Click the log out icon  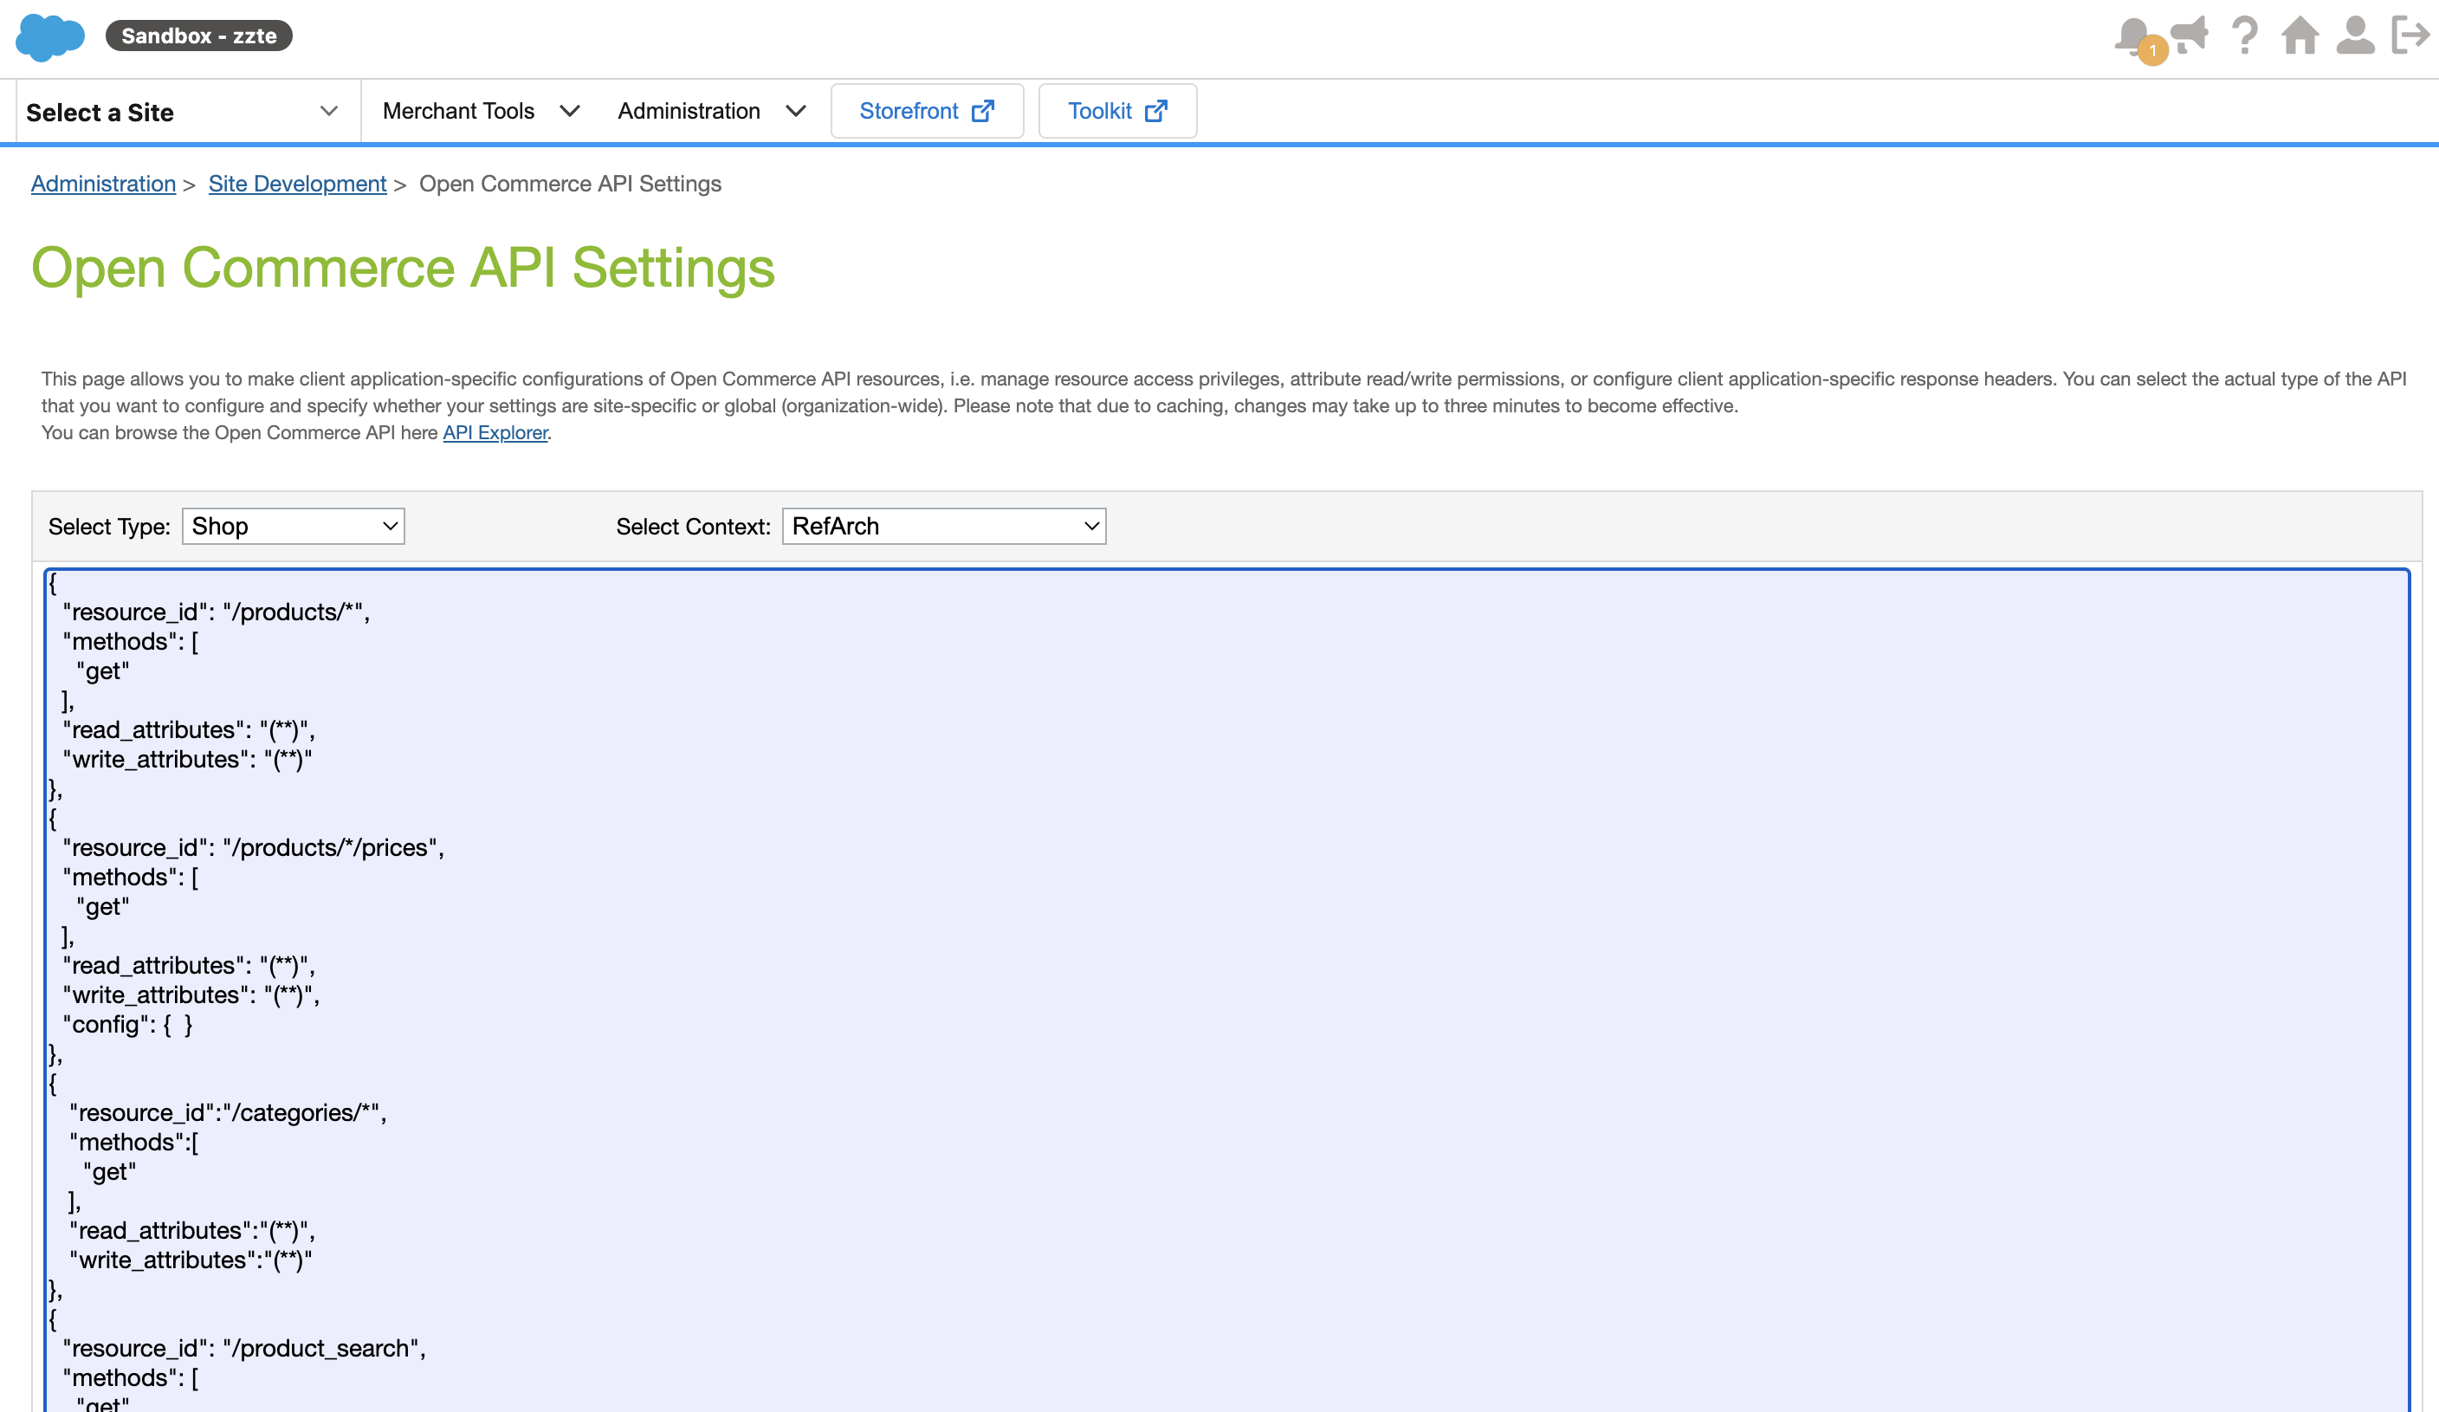pyautogui.click(x=2411, y=36)
